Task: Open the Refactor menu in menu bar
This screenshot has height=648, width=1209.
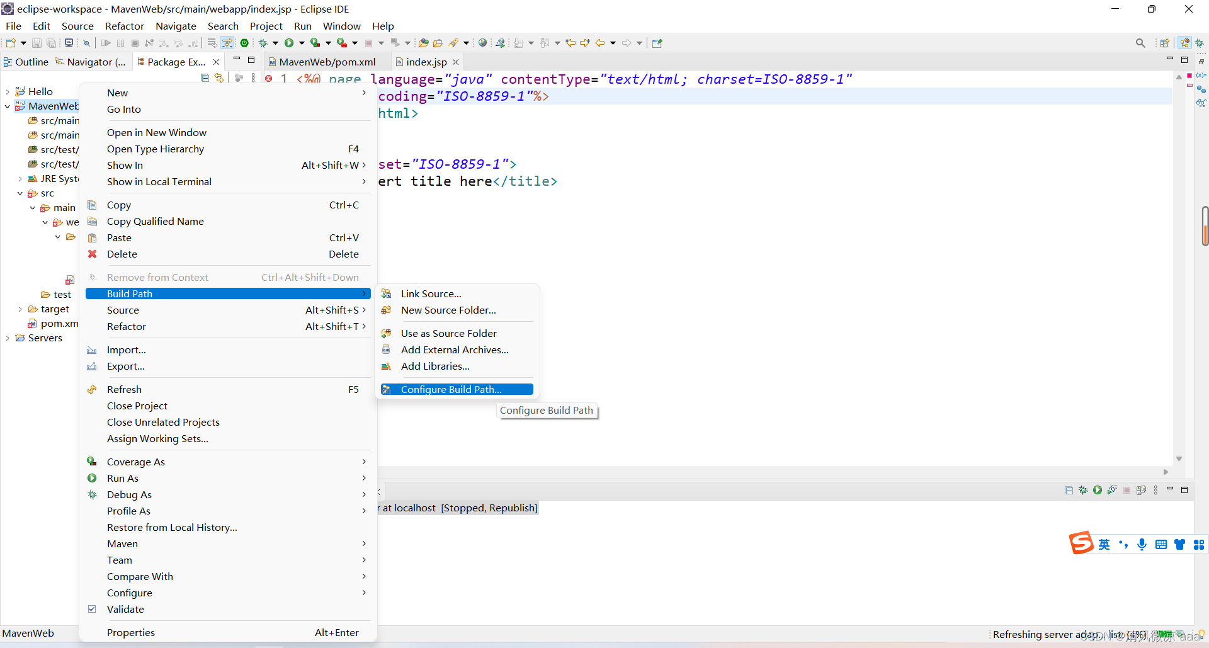Action: pos(124,26)
